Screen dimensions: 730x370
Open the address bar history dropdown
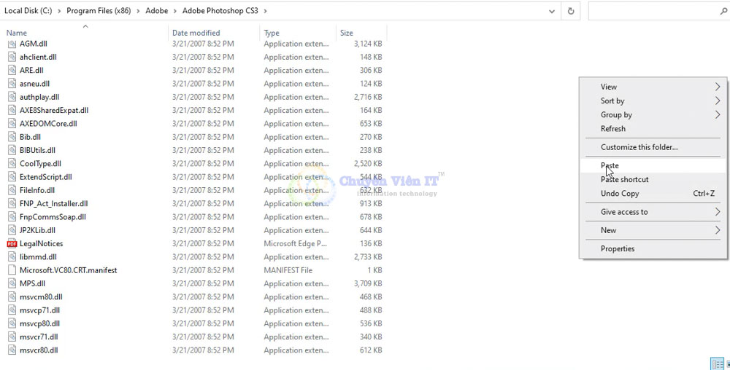[x=552, y=11]
